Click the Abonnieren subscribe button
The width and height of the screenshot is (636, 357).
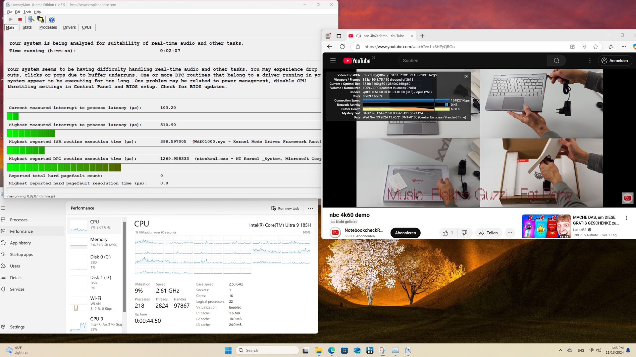(405, 233)
